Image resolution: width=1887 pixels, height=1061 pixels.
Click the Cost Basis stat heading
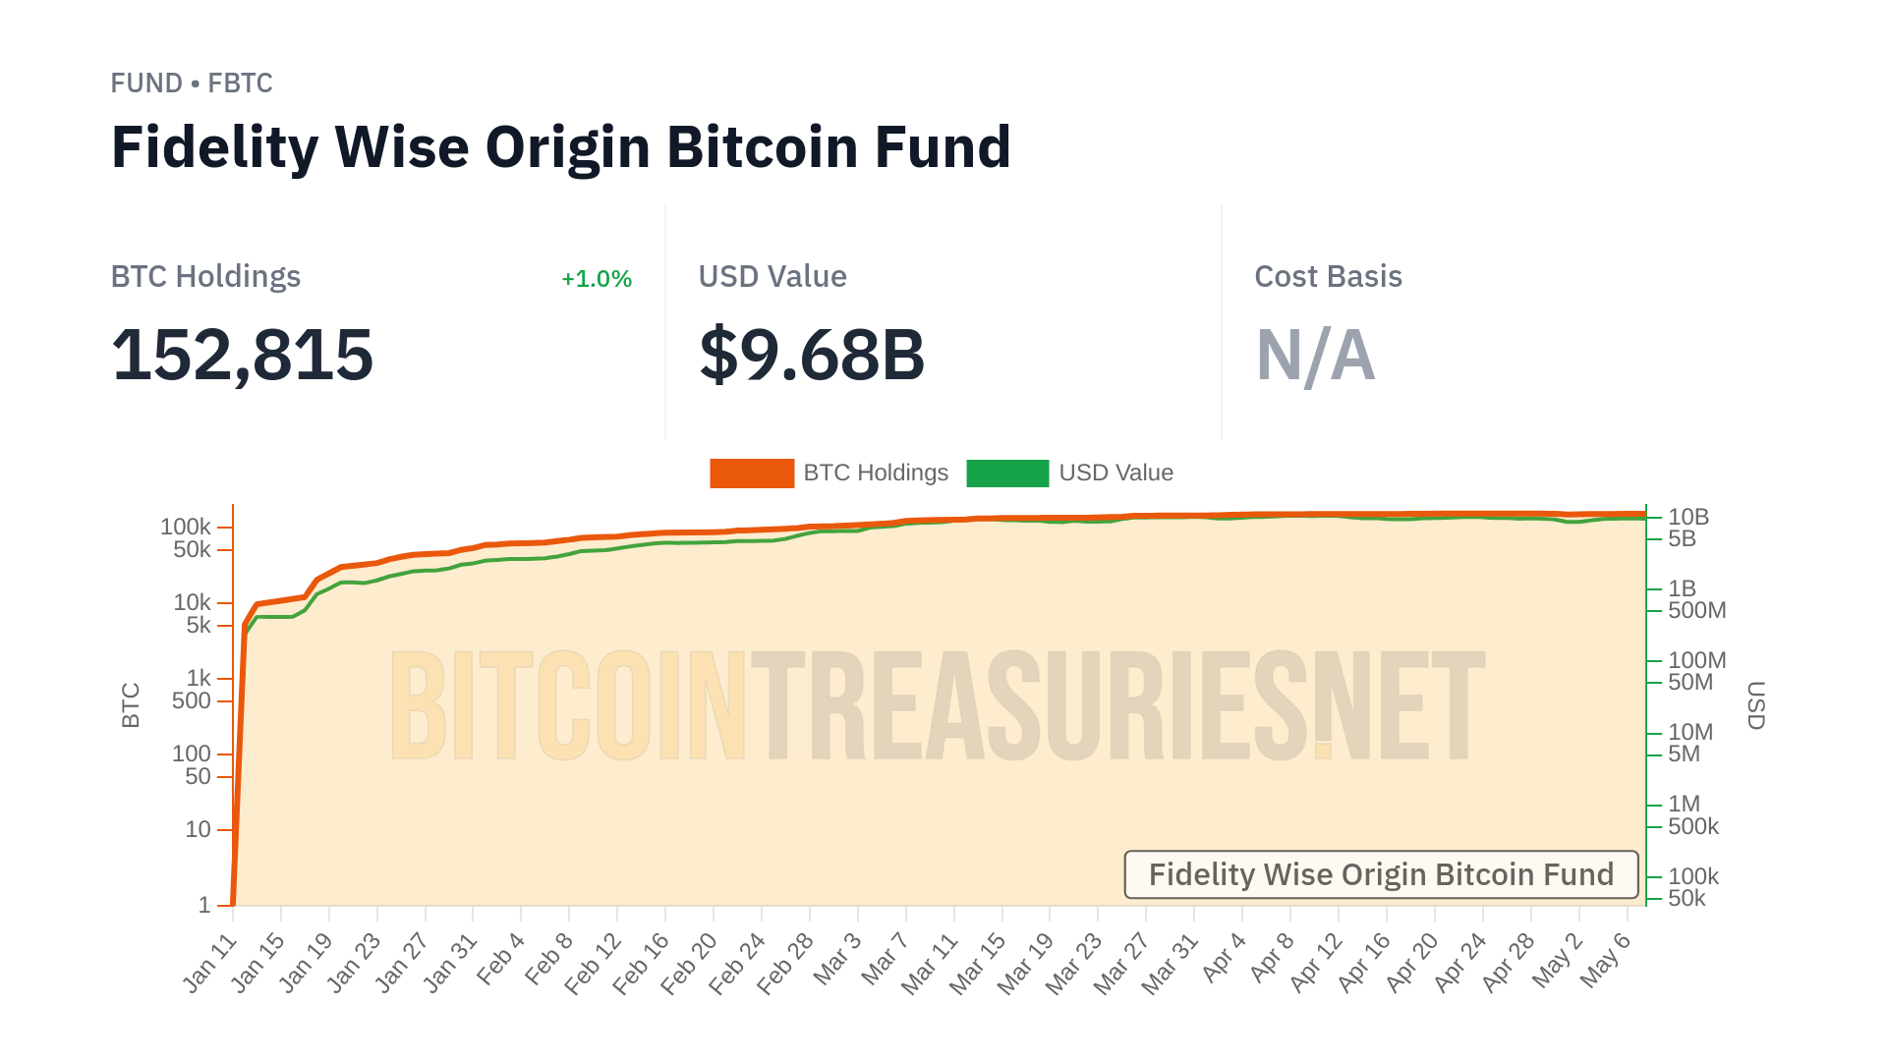coord(1328,277)
